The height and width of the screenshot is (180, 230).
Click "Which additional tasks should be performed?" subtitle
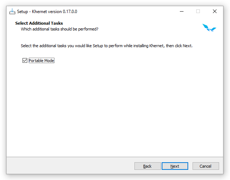point(60,29)
